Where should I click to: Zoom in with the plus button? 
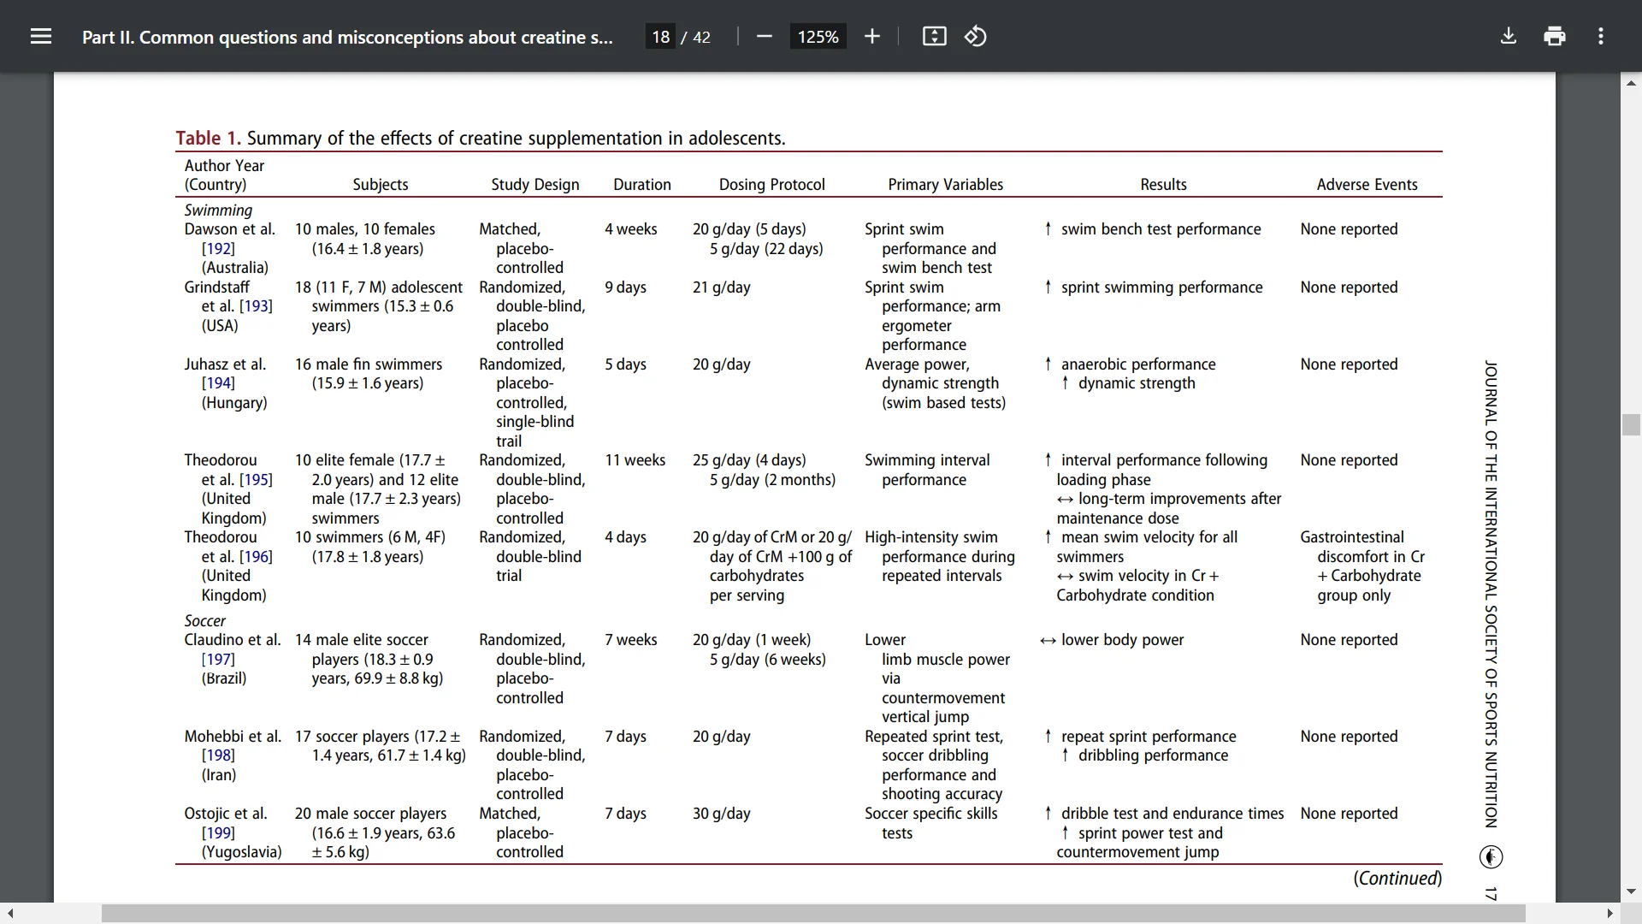[x=871, y=36]
